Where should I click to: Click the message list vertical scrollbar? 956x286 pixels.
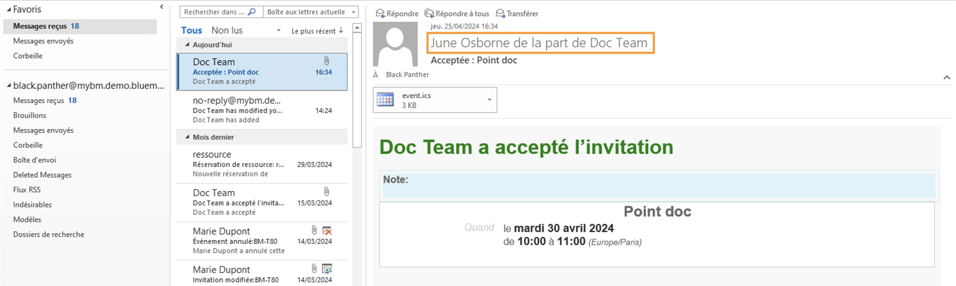coord(357,87)
